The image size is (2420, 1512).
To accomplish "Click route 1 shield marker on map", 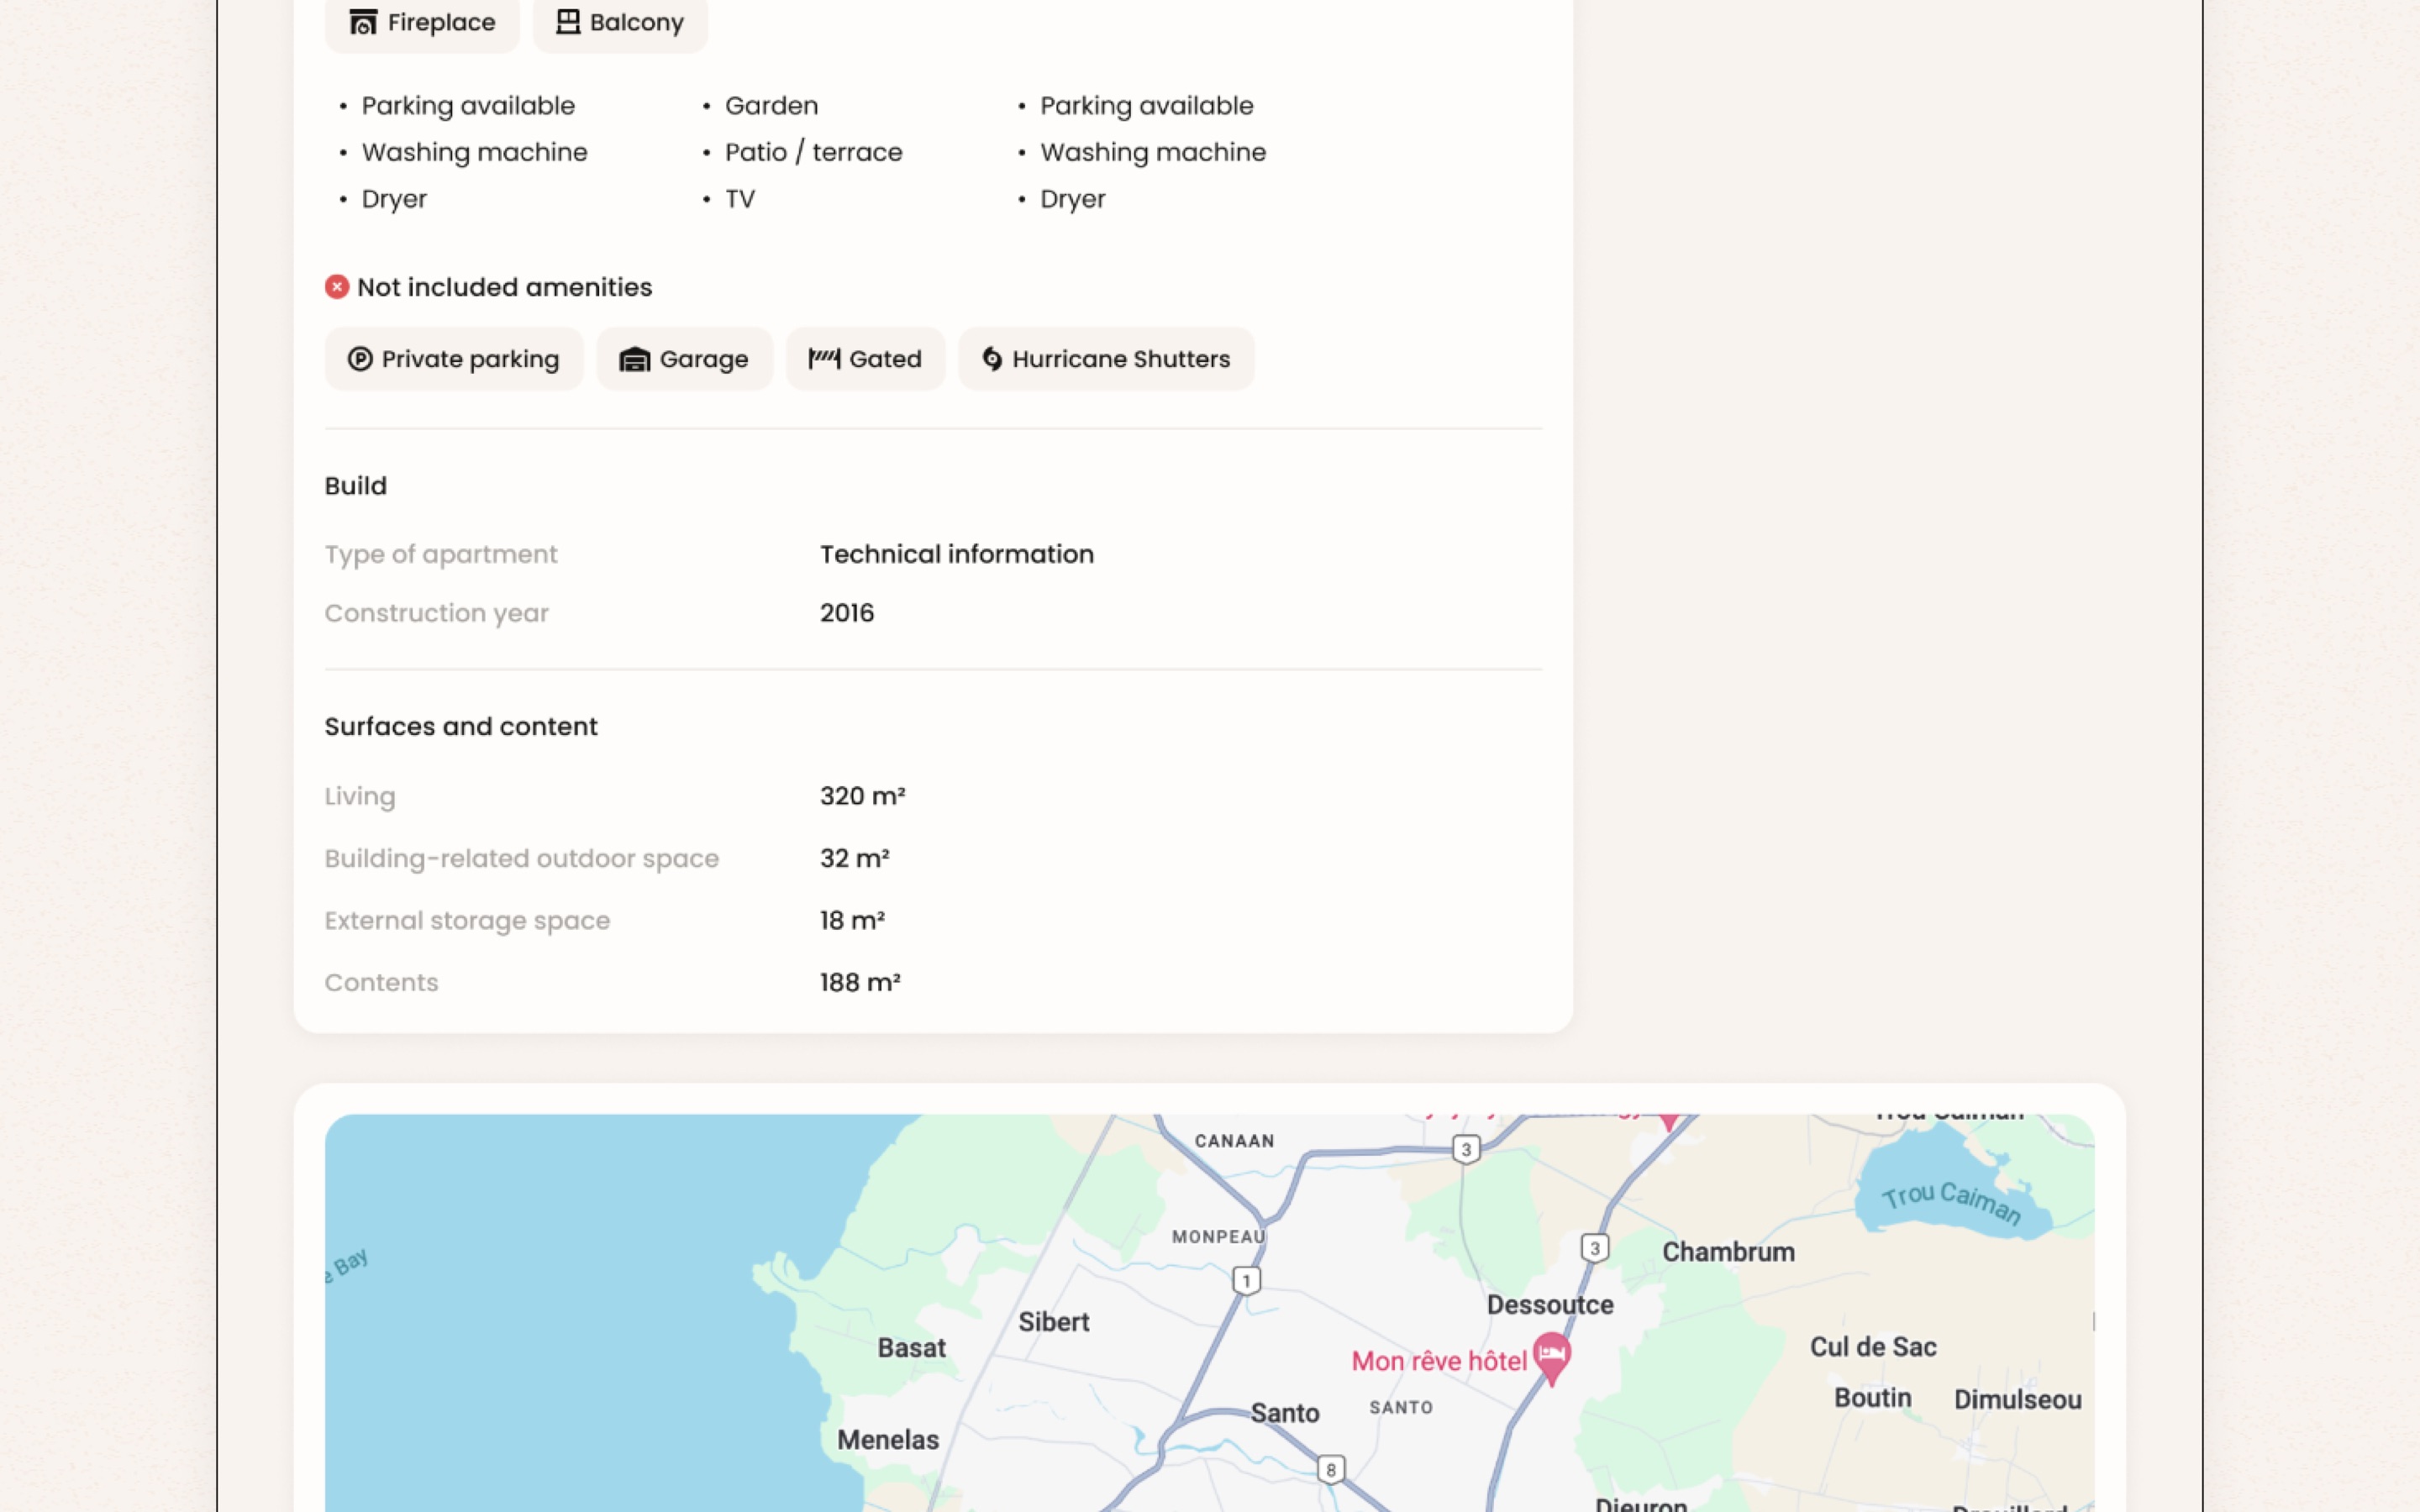I will 1247,1280.
